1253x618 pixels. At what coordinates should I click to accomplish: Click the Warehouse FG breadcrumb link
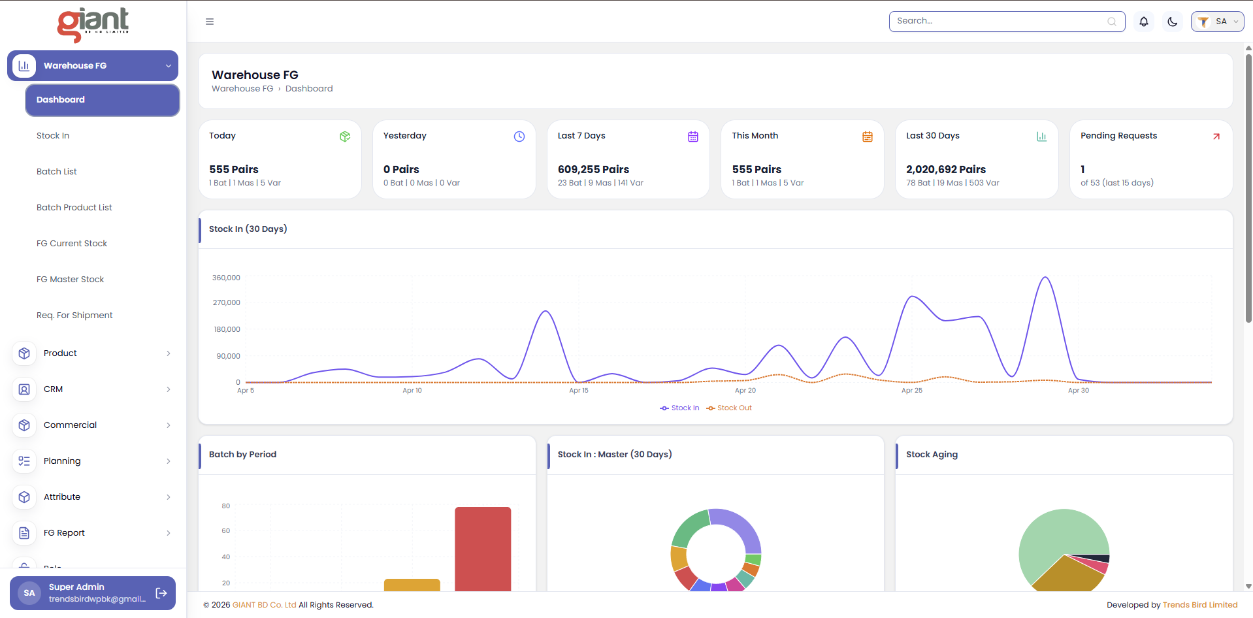point(242,89)
